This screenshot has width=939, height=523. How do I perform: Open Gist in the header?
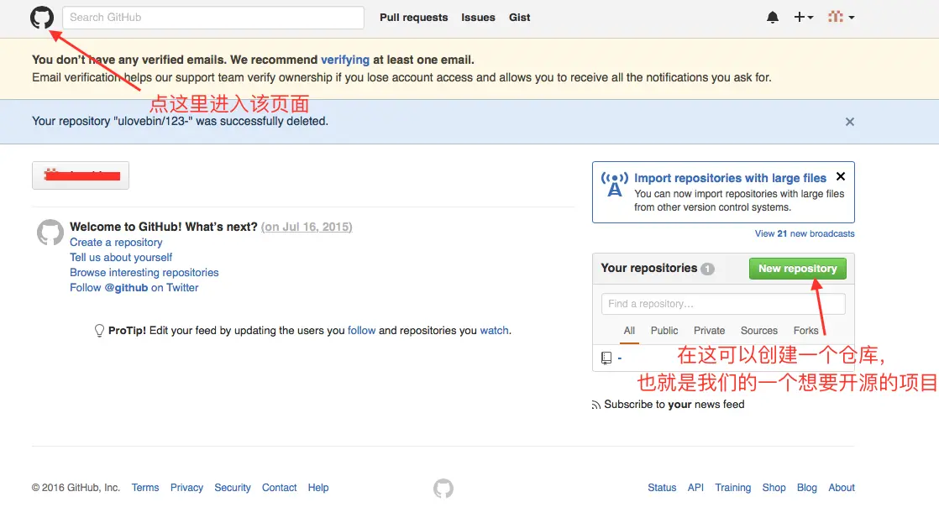click(519, 18)
